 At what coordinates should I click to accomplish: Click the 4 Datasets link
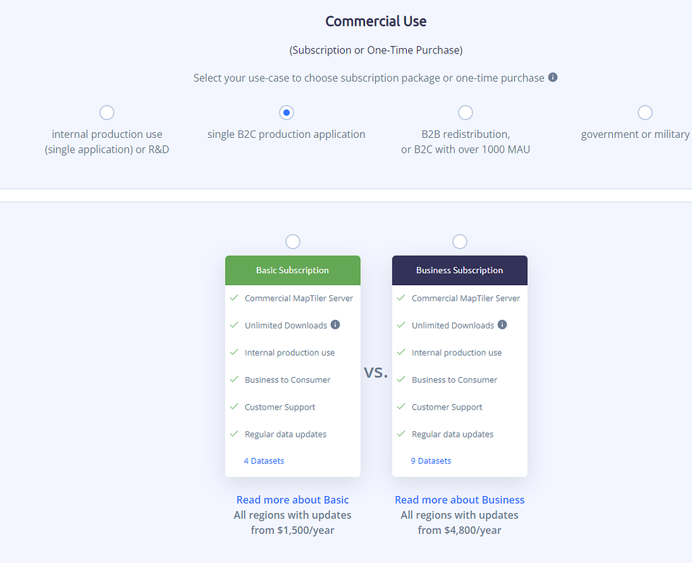264,460
